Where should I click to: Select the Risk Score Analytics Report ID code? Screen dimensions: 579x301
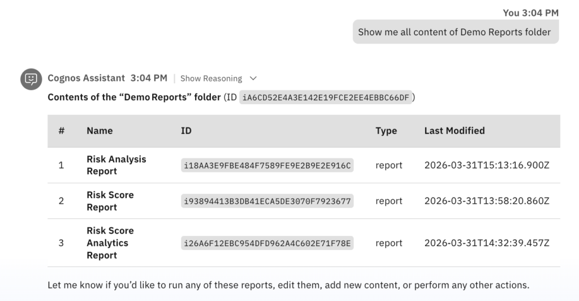coord(267,243)
